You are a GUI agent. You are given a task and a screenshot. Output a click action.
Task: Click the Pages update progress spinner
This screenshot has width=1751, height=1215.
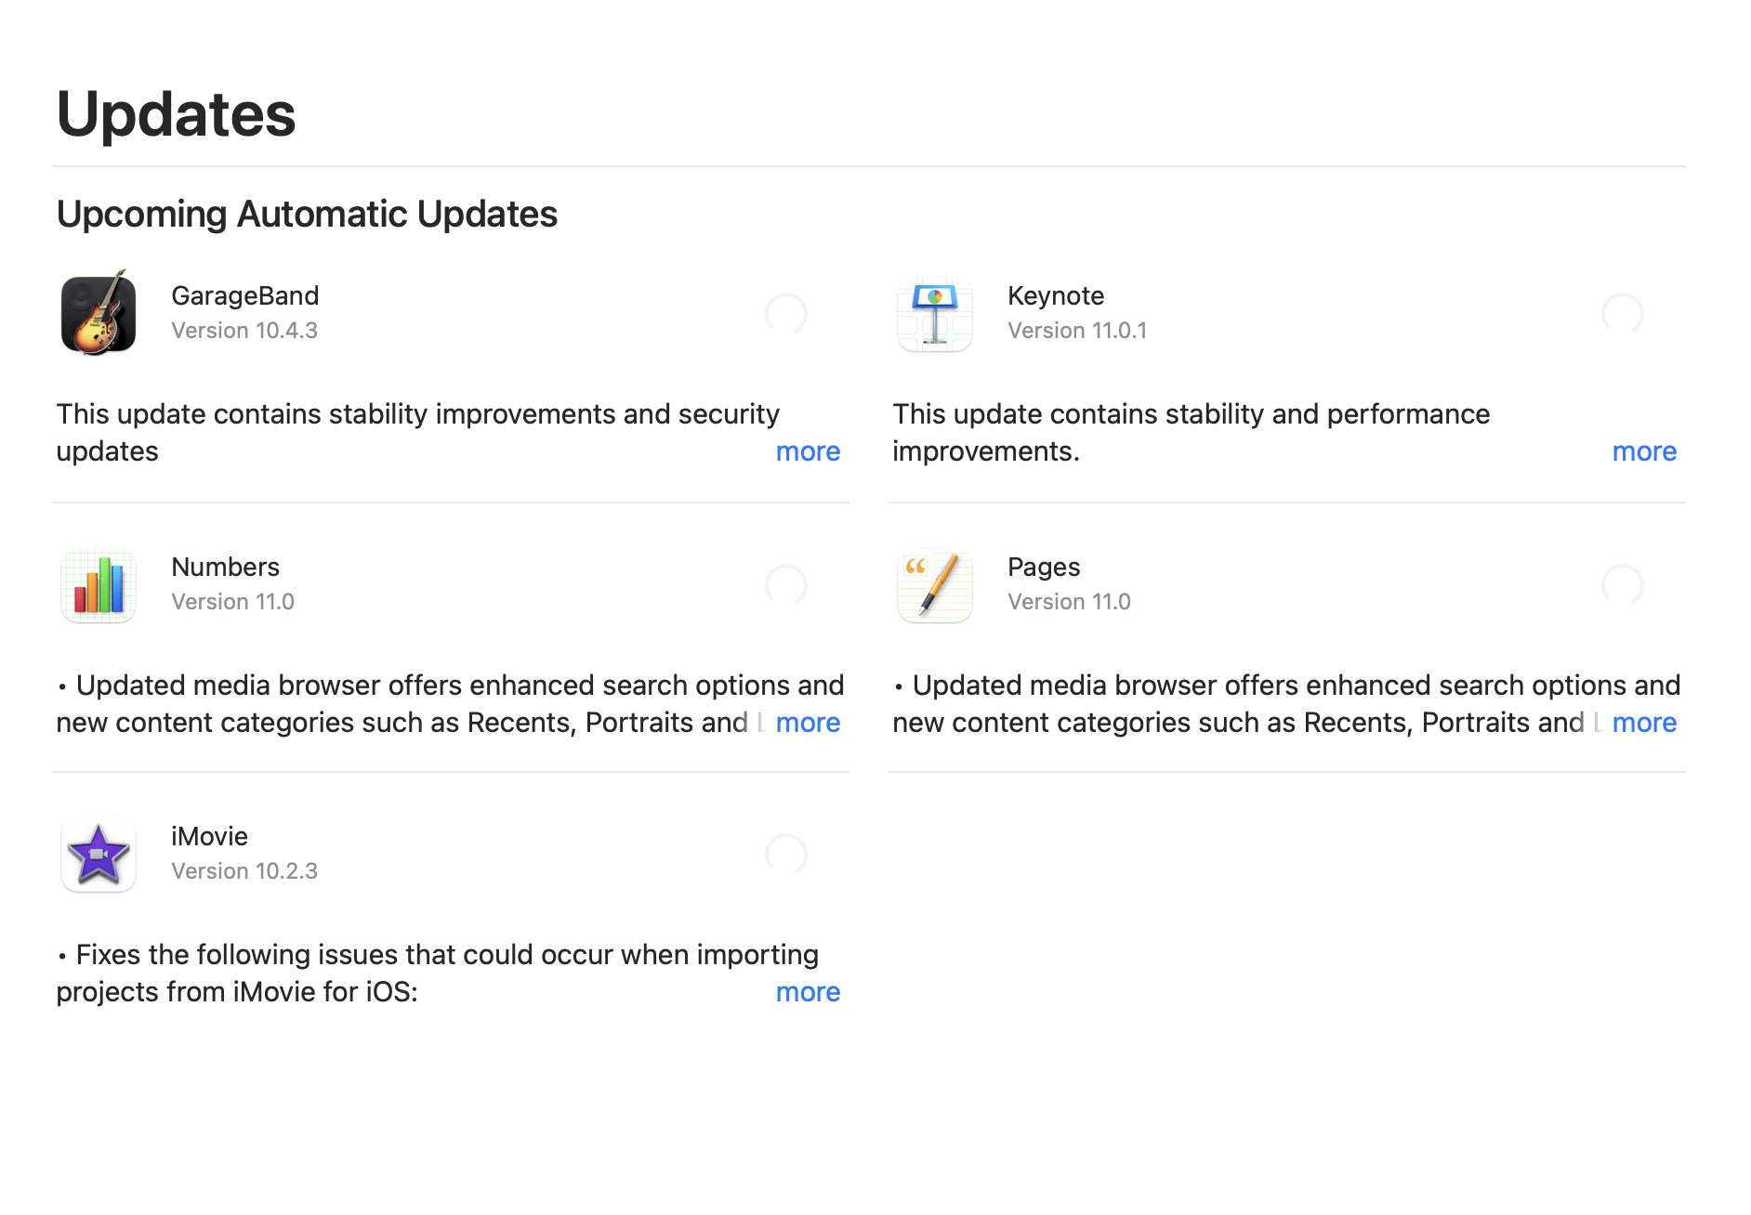click(x=1623, y=585)
